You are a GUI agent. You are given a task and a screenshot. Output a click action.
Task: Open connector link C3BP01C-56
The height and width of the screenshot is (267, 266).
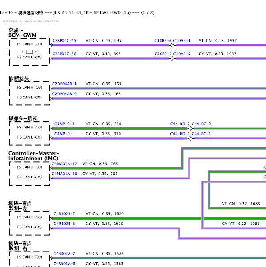(64, 54)
